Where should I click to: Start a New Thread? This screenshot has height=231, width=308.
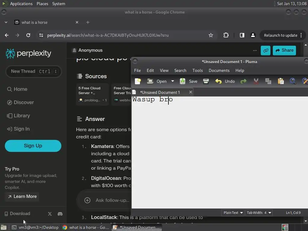coord(34,71)
